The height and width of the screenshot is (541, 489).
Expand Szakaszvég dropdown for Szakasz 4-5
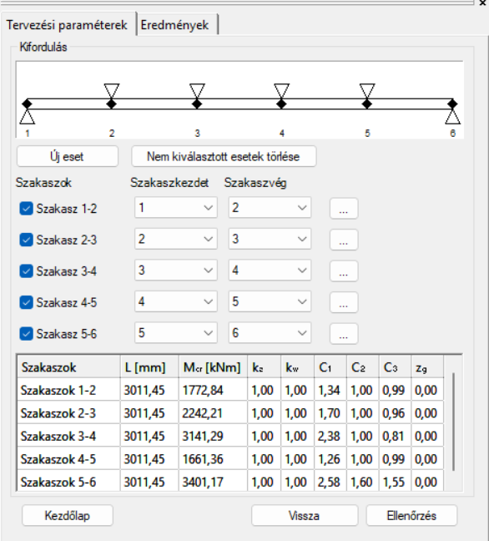[x=270, y=301]
